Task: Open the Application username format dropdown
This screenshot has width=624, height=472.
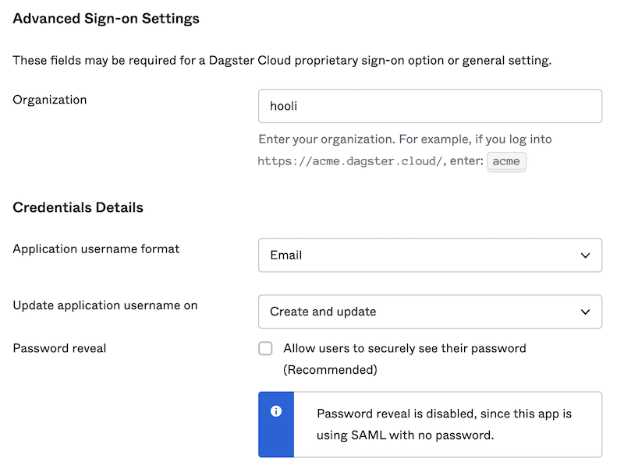Action: [x=430, y=255]
